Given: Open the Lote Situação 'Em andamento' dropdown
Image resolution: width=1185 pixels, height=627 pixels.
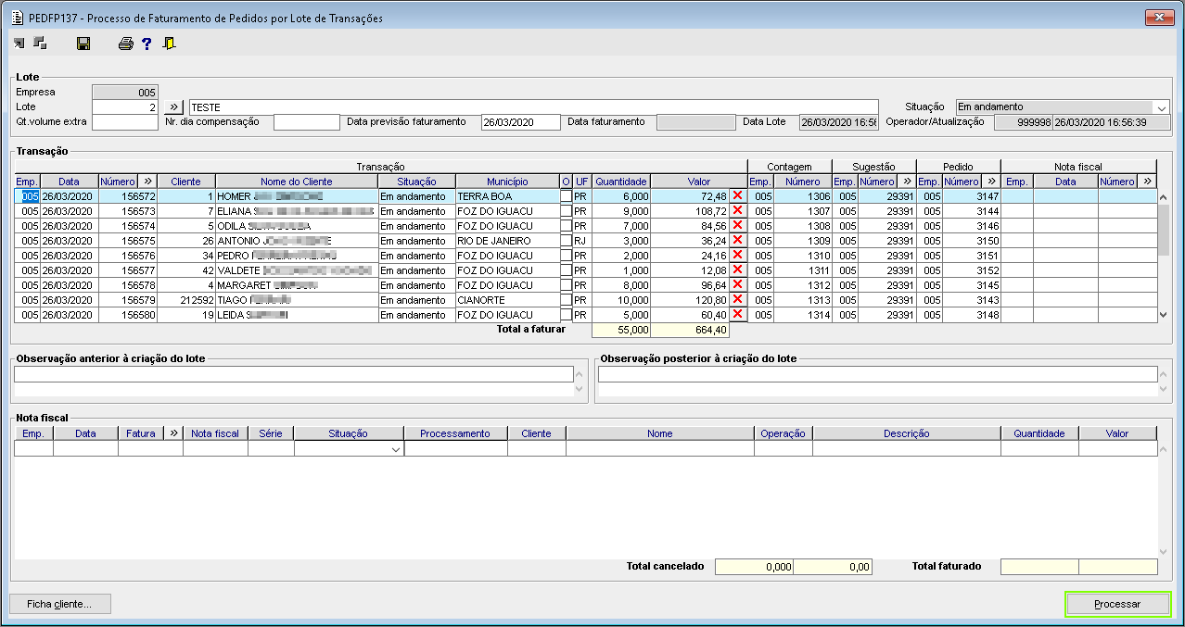Looking at the screenshot, I should point(1162,107).
